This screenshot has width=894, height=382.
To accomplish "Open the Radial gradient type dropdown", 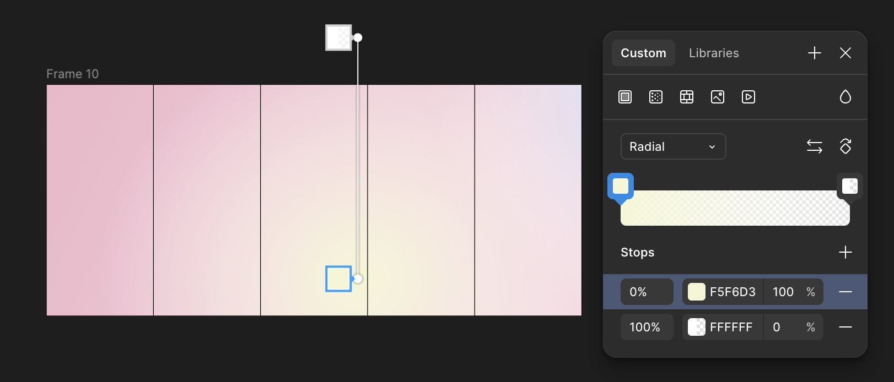I will click(x=673, y=146).
